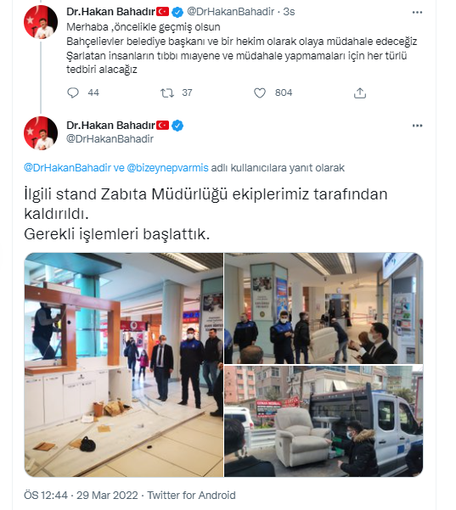Open three-dot menu on second tweet

417,126
